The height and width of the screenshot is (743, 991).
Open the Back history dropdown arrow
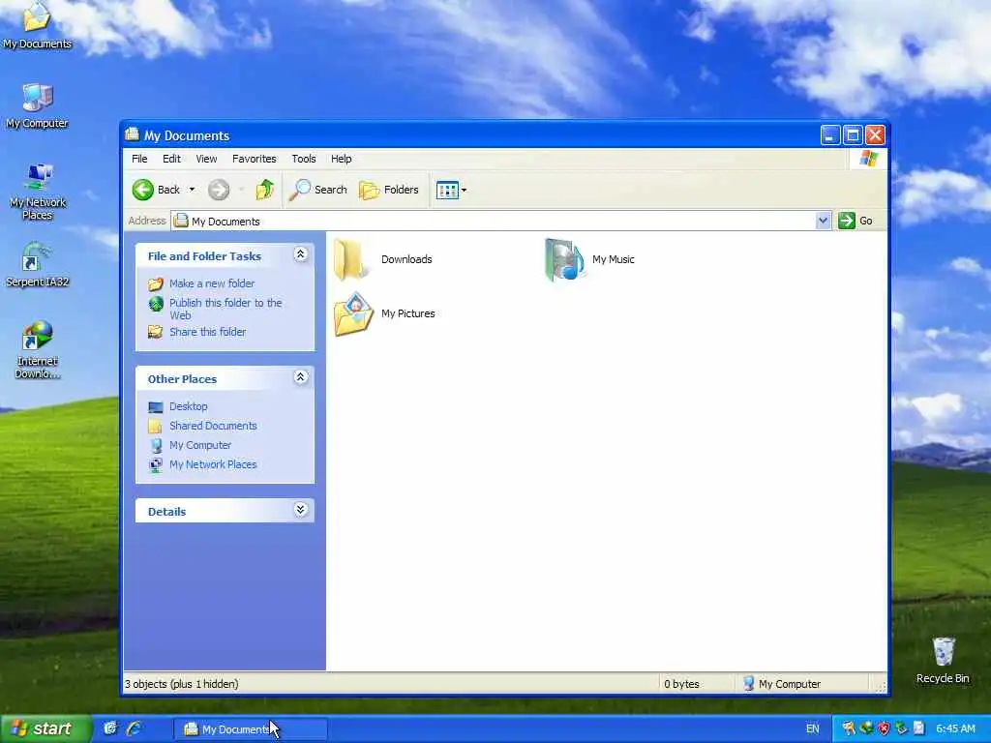pos(193,190)
